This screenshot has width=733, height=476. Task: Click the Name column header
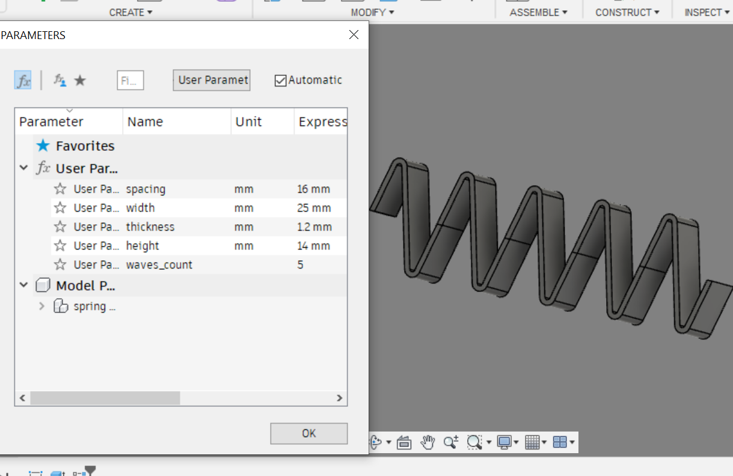click(177, 121)
